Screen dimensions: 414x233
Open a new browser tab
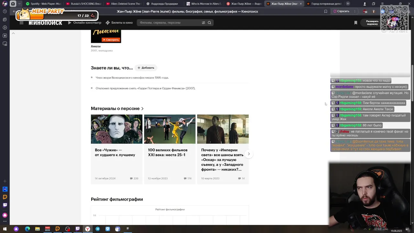348,4
